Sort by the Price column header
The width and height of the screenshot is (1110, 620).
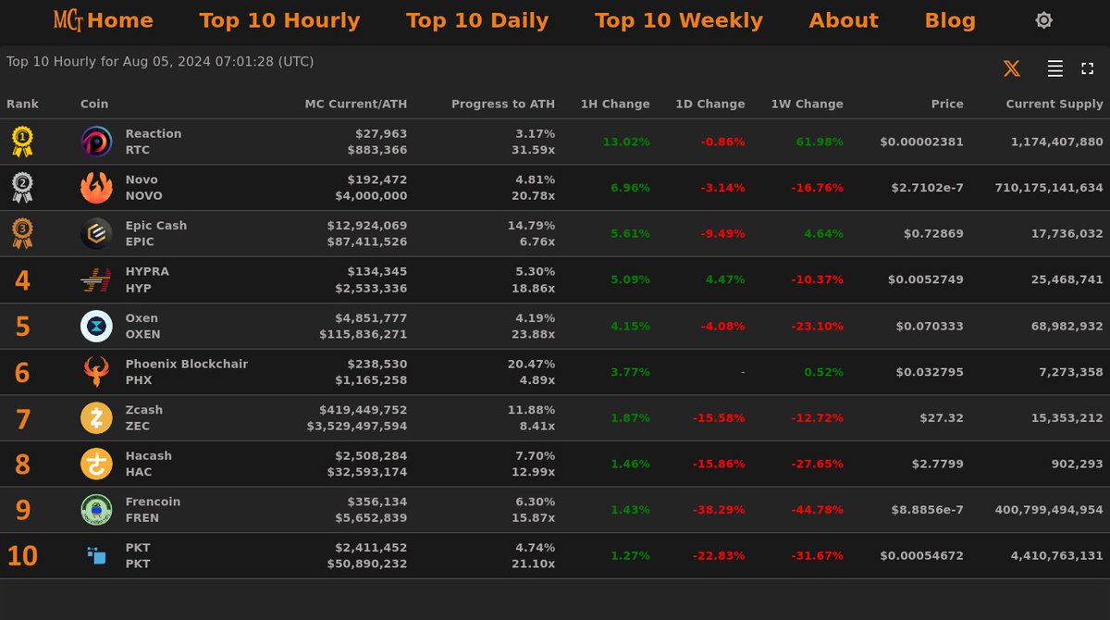click(x=947, y=105)
